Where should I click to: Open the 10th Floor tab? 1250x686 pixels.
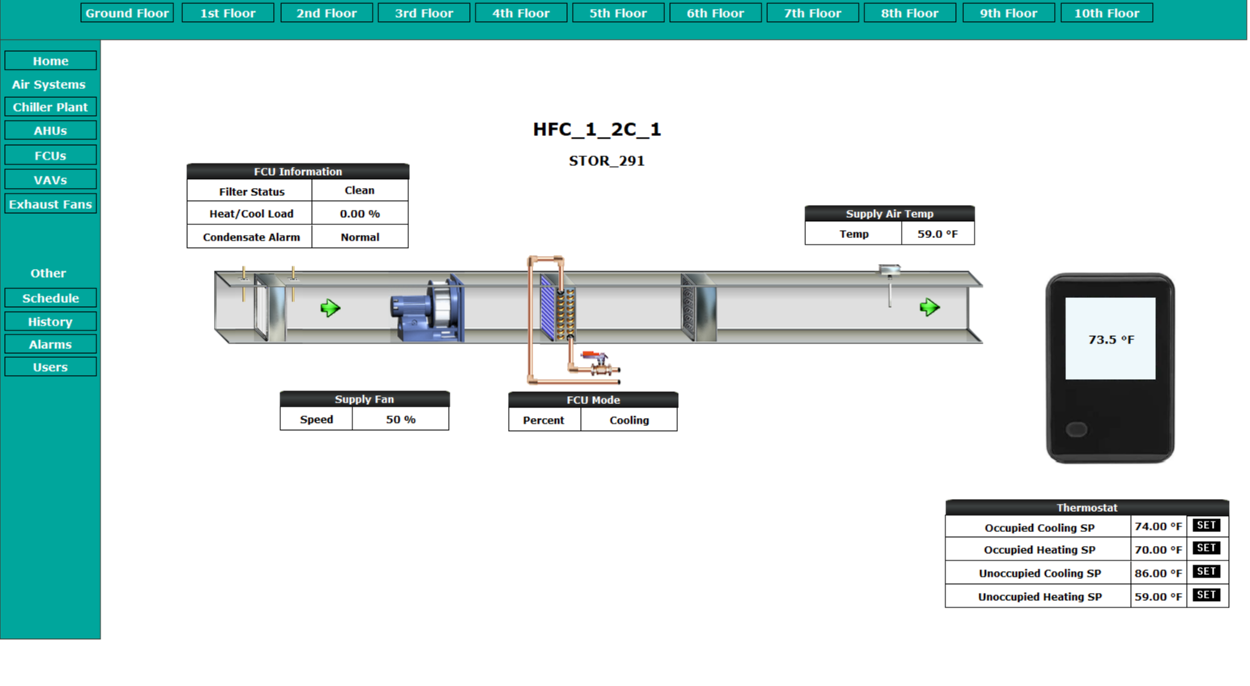[1107, 13]
